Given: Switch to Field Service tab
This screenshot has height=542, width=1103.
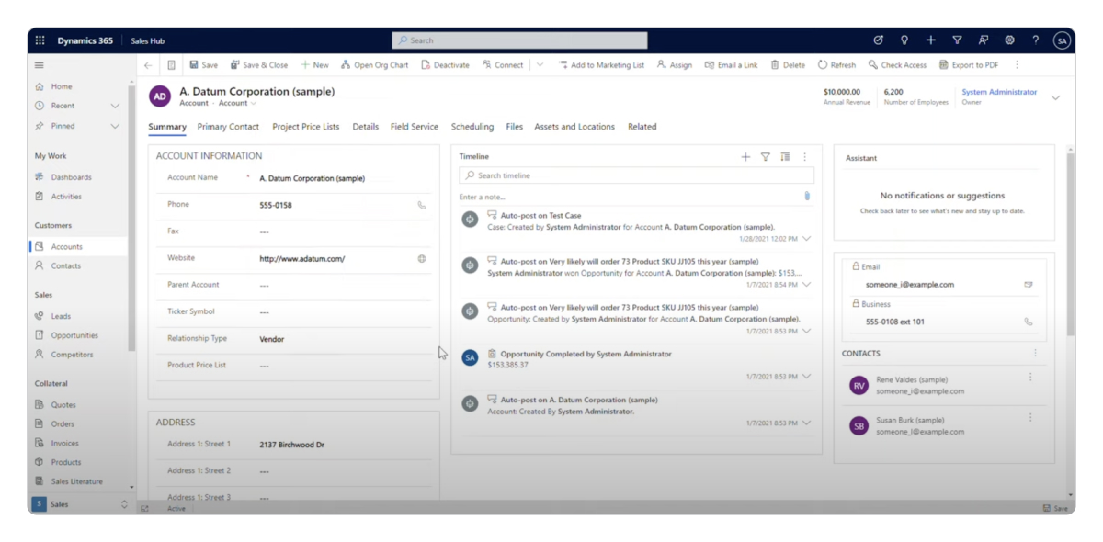Looking at the screenshot, I should click(415, 127).
